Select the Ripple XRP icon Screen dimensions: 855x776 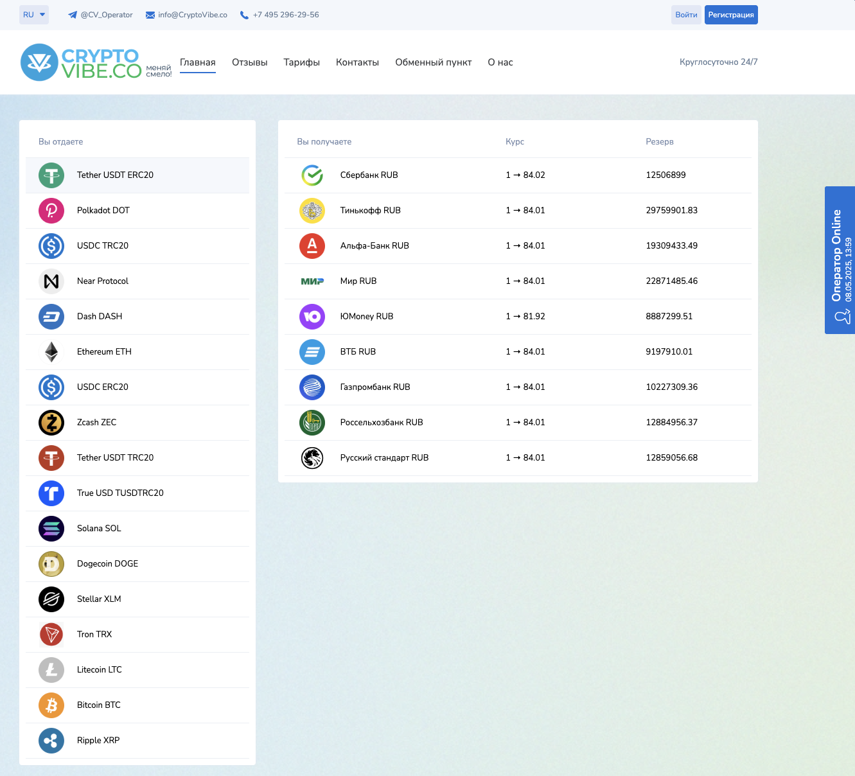[51, 741]
